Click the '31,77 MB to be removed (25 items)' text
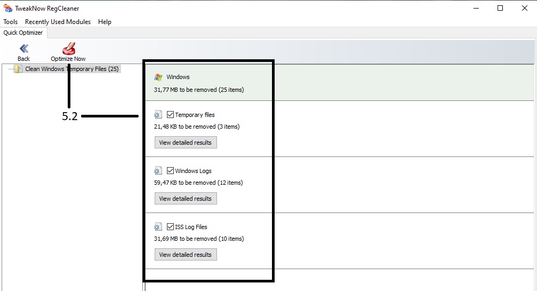This screenshot has width=537, height=291. pyautogui.click(x=199, y=90)
